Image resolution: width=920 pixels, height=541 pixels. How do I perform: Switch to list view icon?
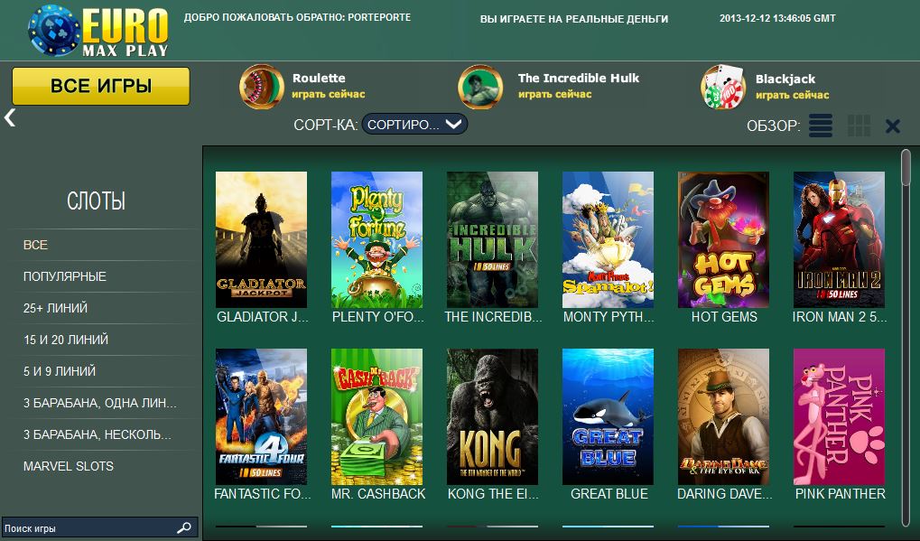point(821,125)
